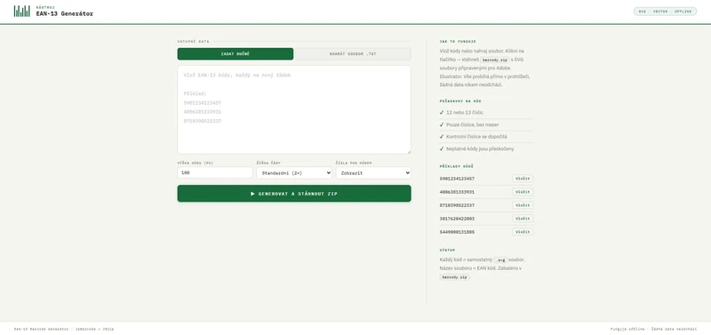
Task: Insert example code 3017620422003 via Vložit
Action: coord(523,219)
